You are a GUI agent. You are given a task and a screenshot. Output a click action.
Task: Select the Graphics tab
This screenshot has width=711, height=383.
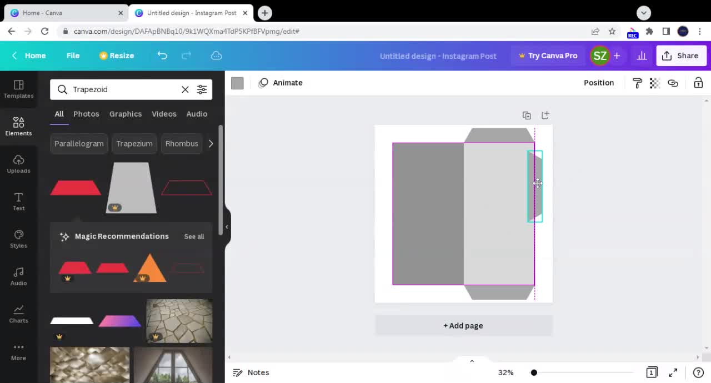(126, 114)
